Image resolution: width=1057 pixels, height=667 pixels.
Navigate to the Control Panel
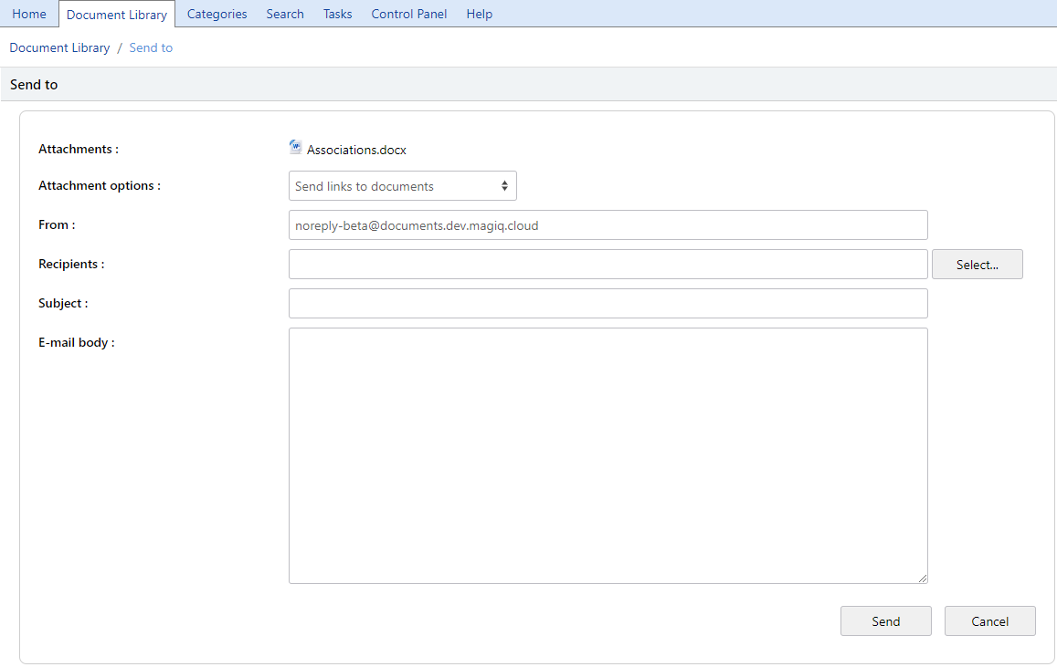click(408, 14)
